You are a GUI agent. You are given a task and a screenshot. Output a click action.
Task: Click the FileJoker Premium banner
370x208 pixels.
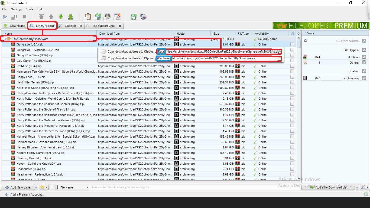pos(321,26)
